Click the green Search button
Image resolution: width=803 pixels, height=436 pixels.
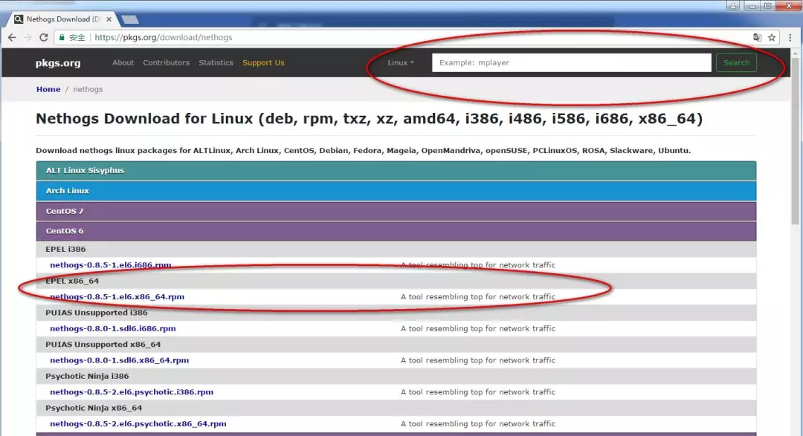(736, 62)
